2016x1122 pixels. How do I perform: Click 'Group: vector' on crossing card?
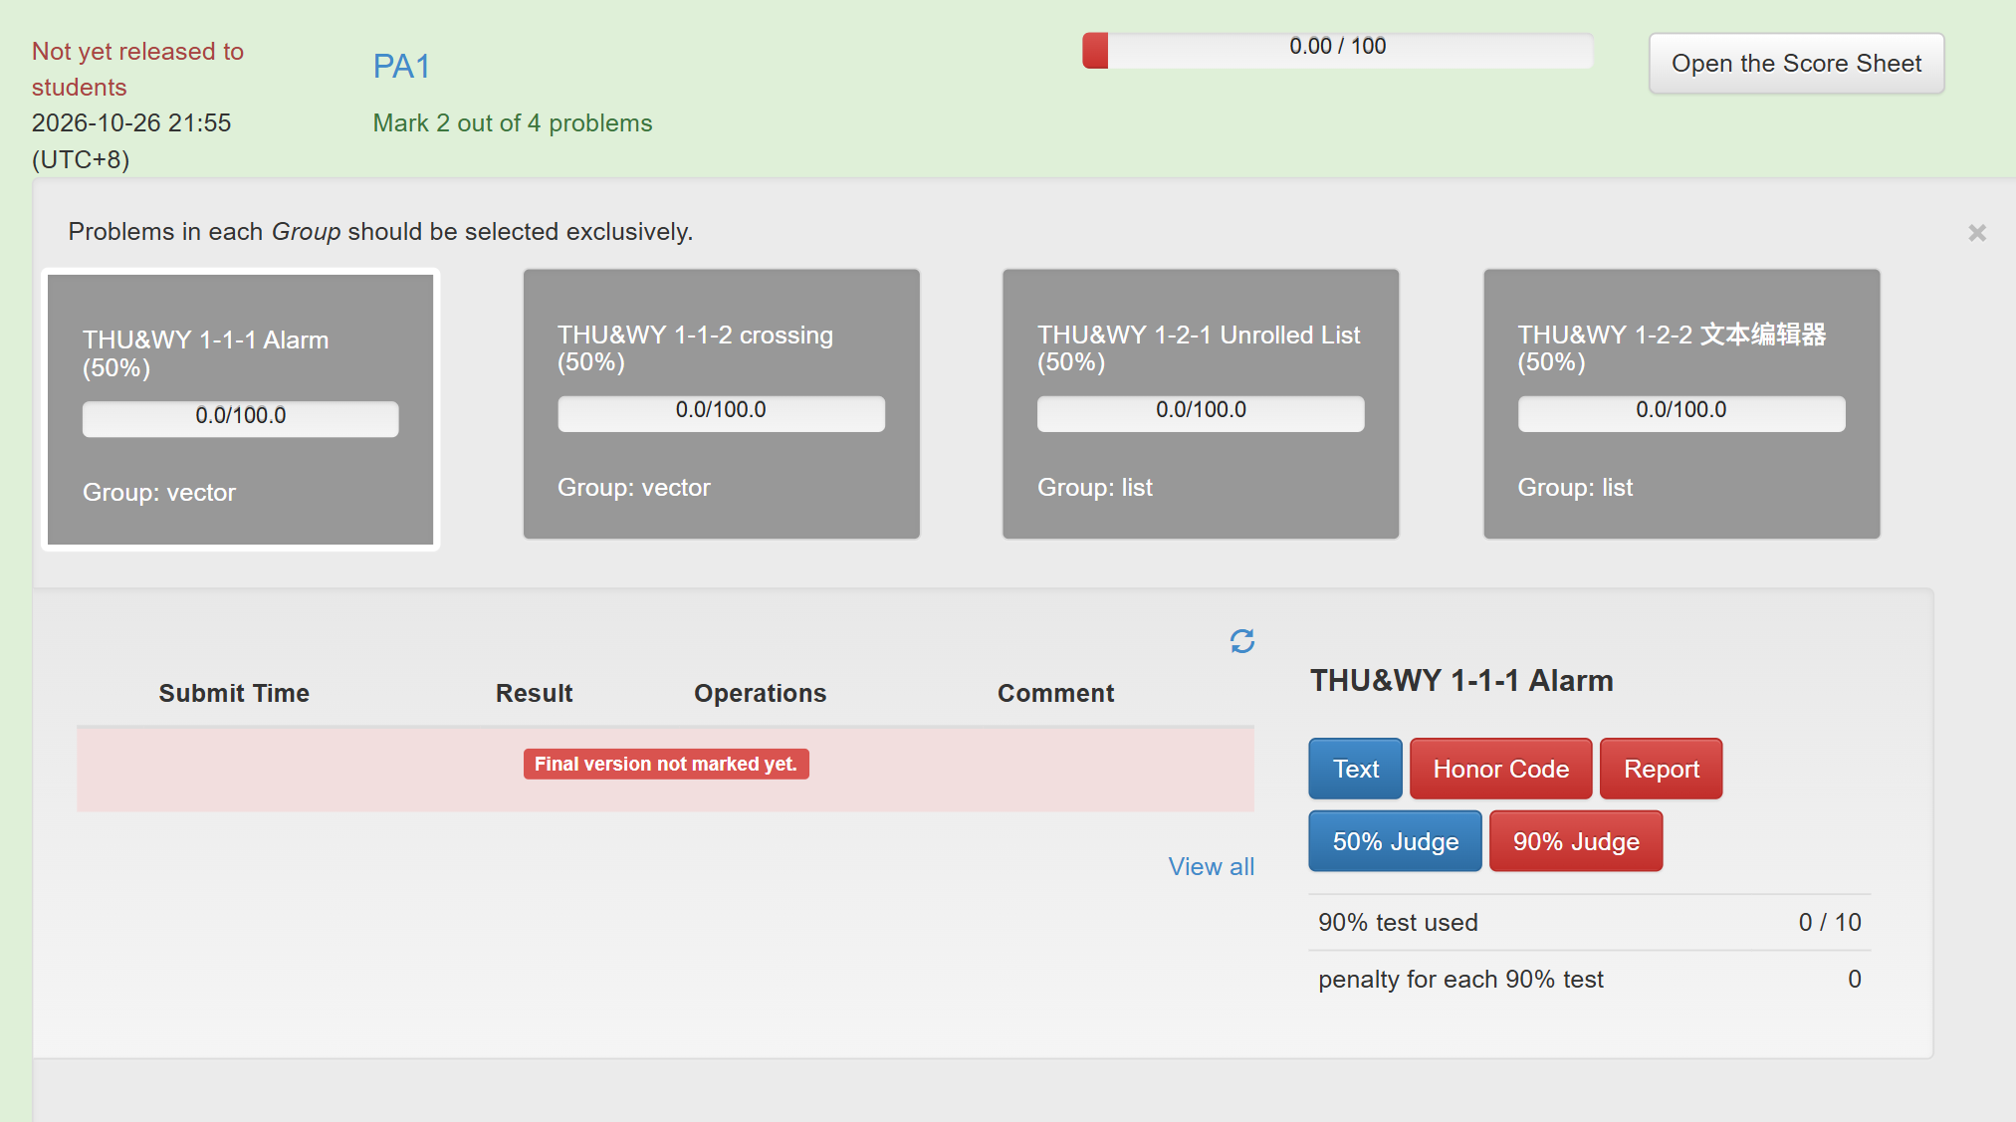pyautogui.click(x=634, y=487)
